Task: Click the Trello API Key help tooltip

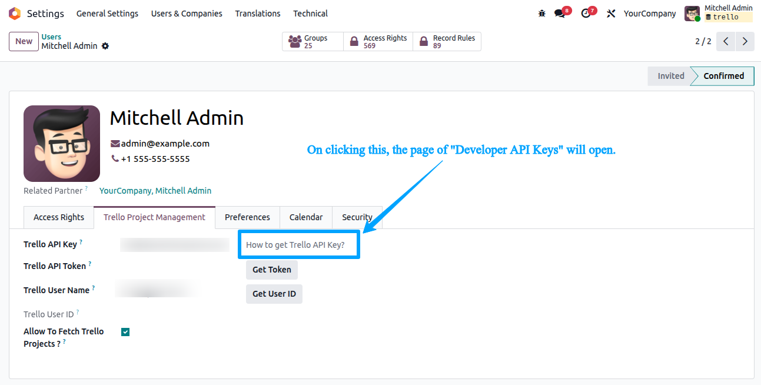Action: pyautogui.click(x=81, y=242)
